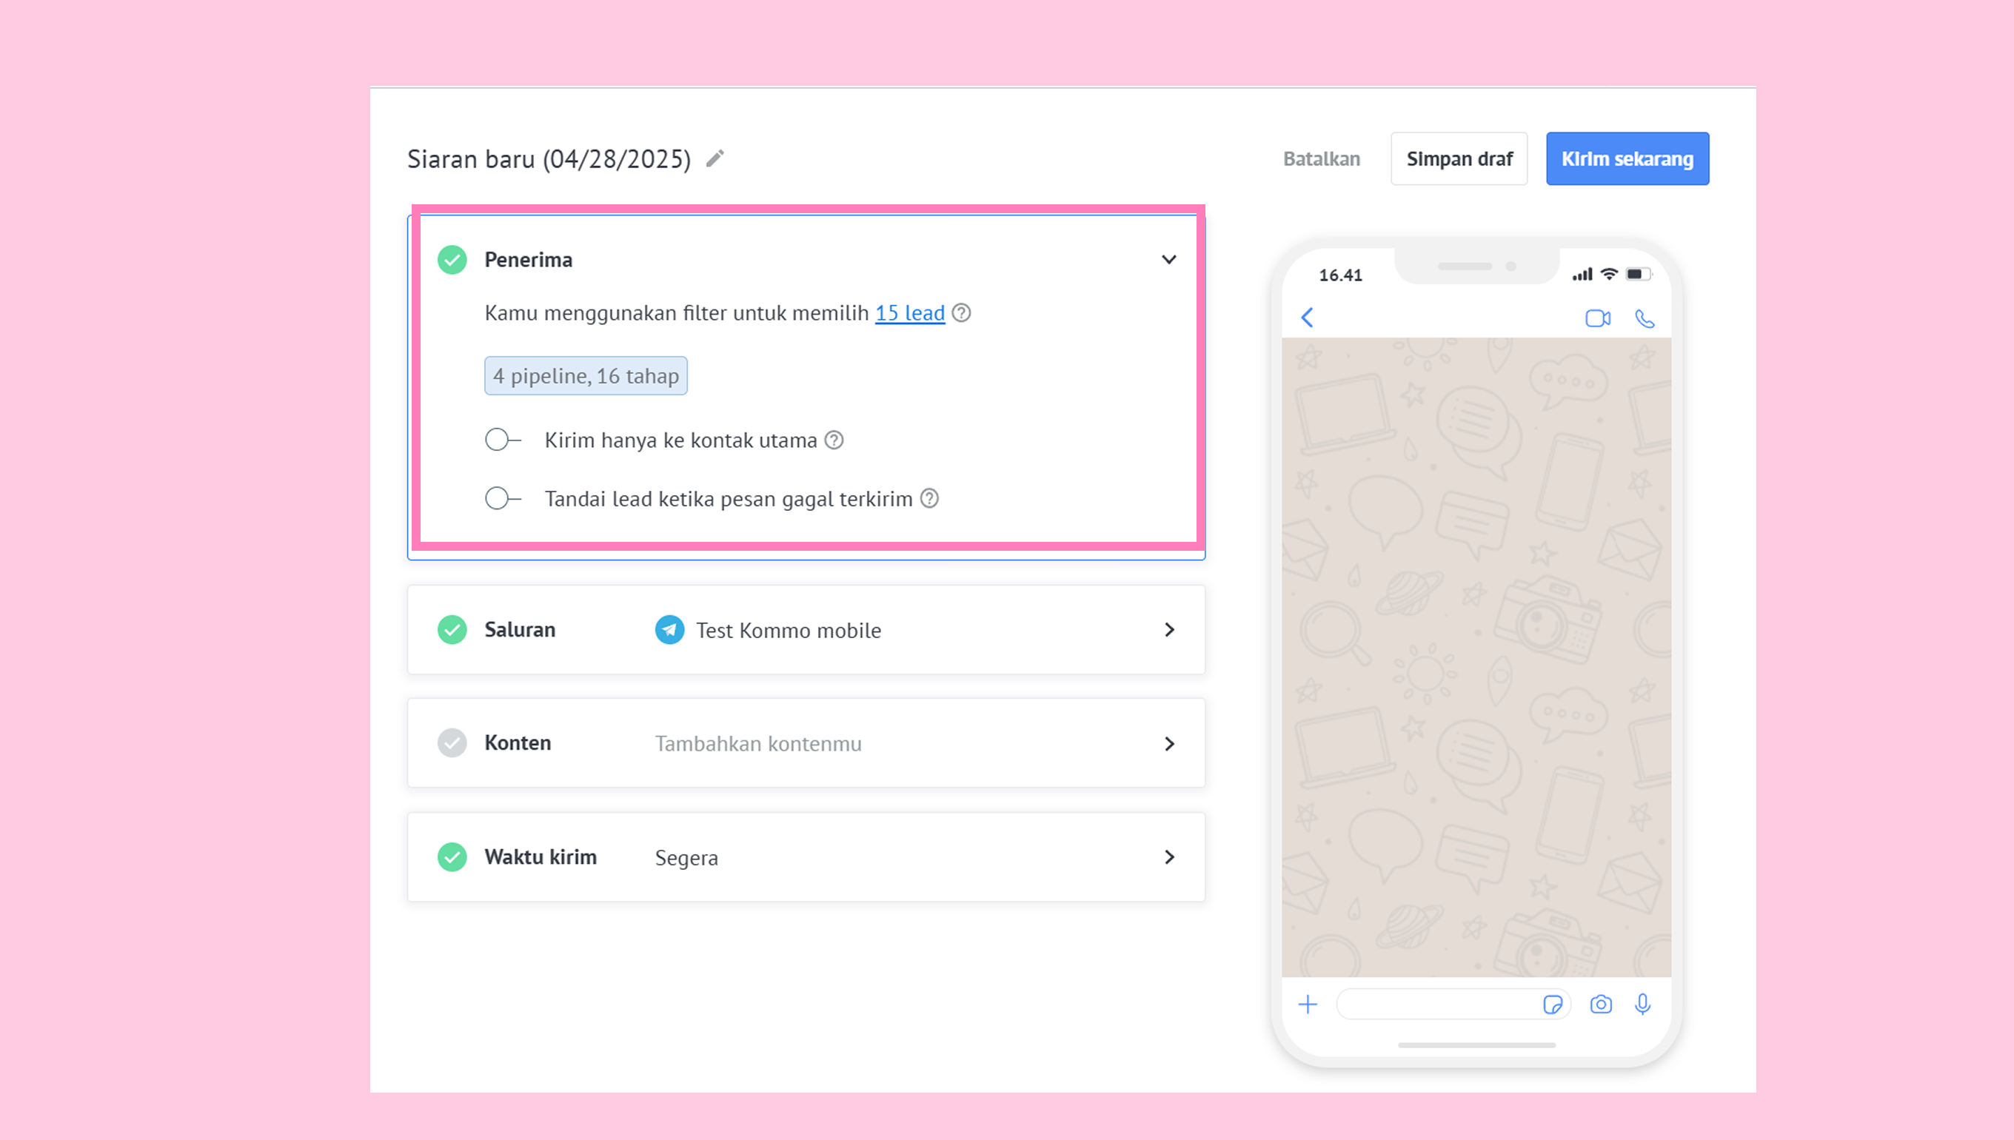Open help icon for Tandai lead option
This screenshot has height=1140, width=2014.
[x=929, y=499]
